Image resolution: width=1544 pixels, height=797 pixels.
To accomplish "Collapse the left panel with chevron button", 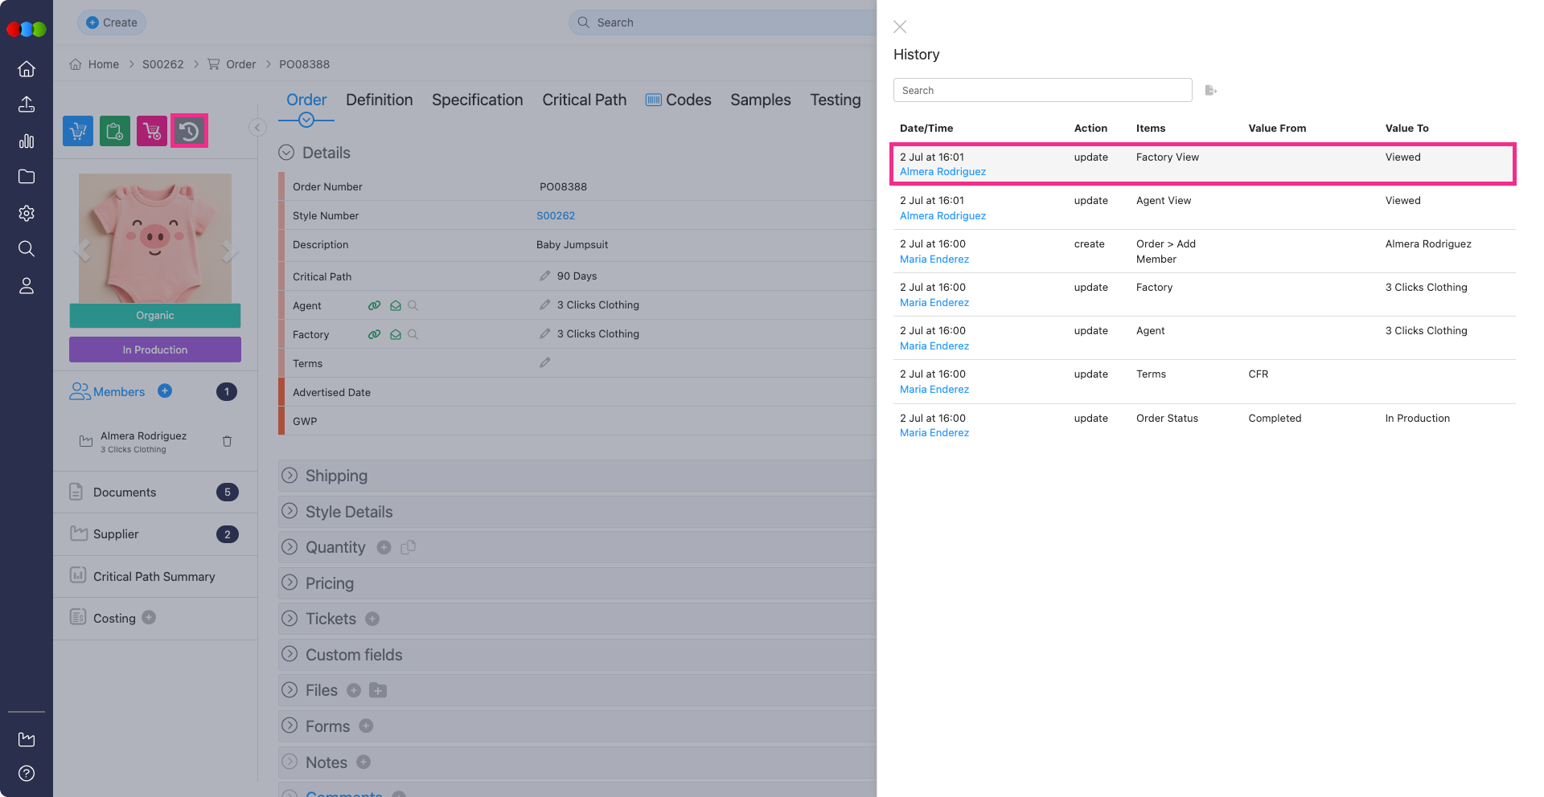I will [x=257, y=128].
